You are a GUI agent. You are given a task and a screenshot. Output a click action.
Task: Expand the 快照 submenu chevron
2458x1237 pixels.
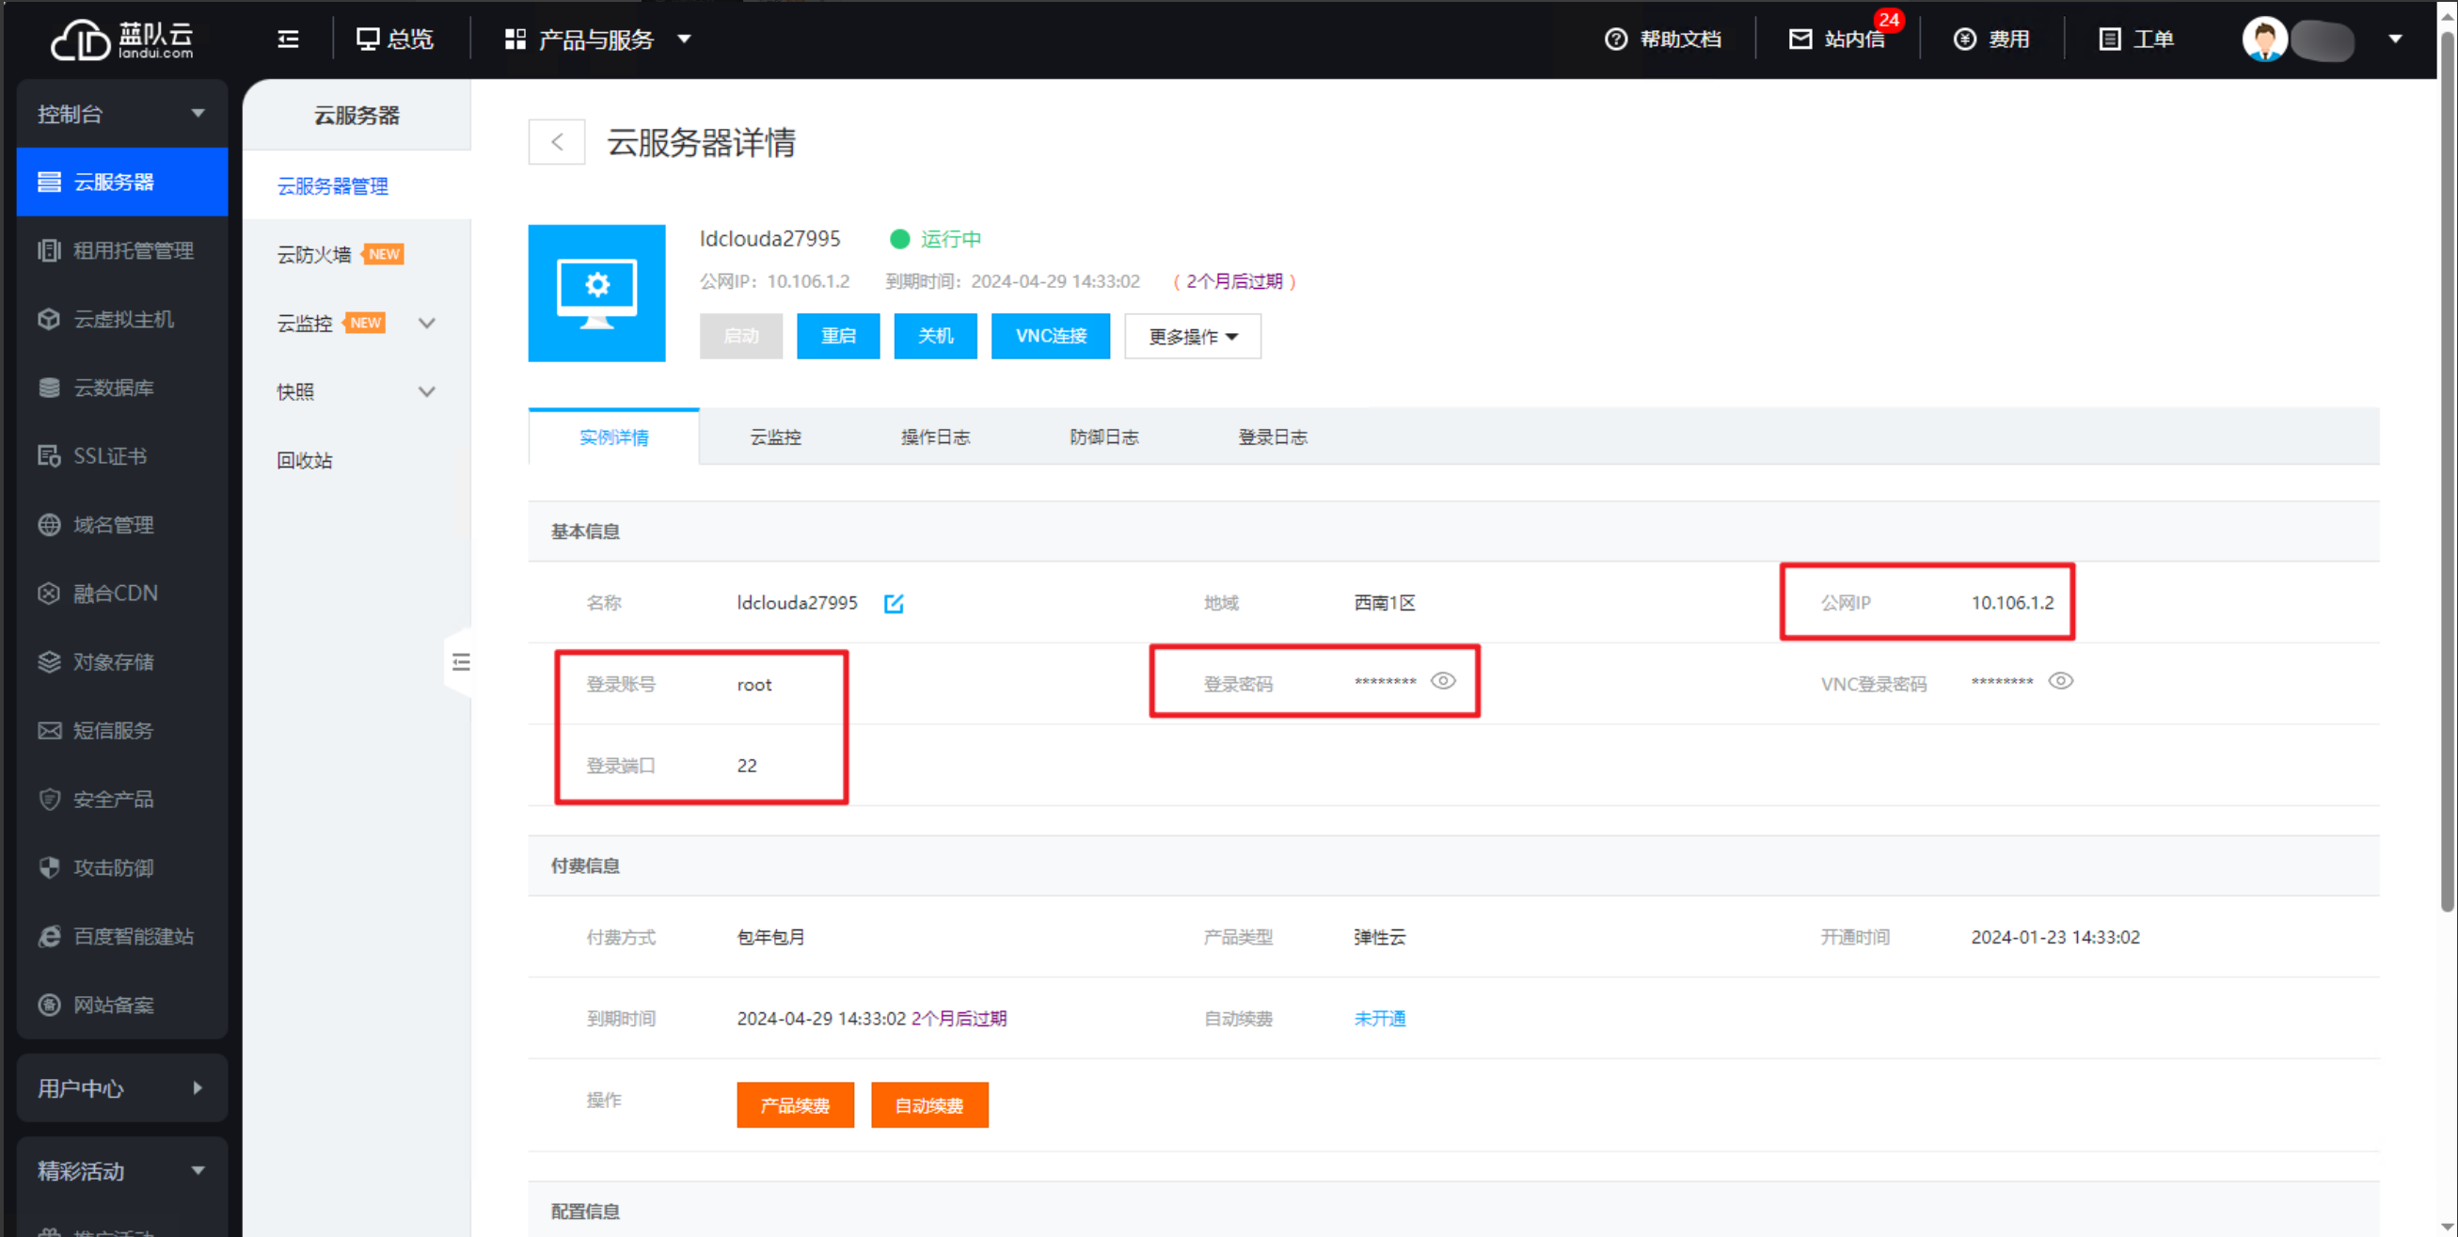tap(426, 391)
